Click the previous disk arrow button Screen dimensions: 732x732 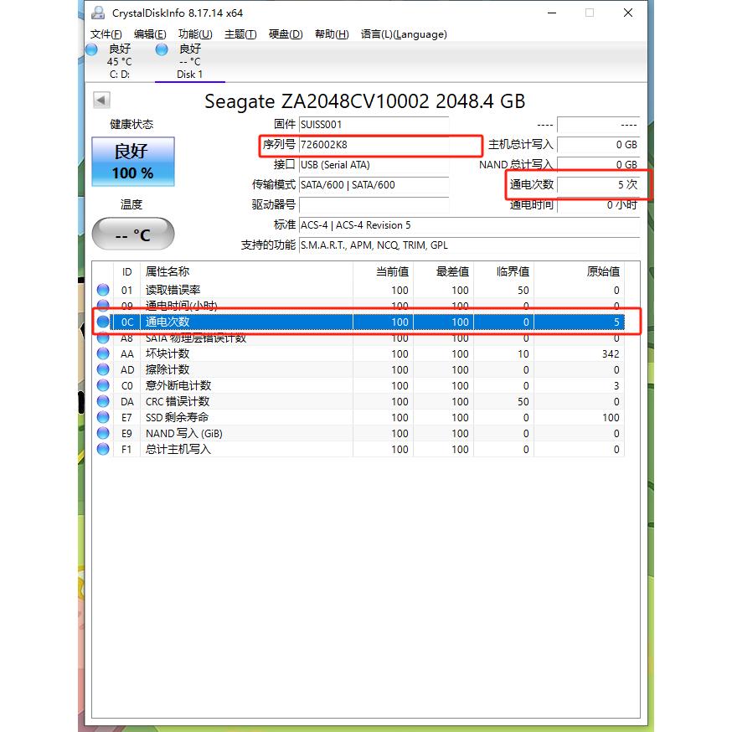pyautogui.click(x=101, y=100)
